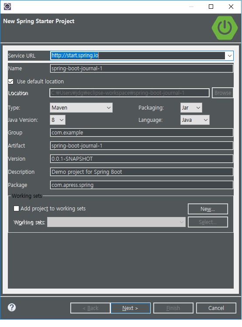
Task: Click the Service URL text field
Action: click(138, 55)
